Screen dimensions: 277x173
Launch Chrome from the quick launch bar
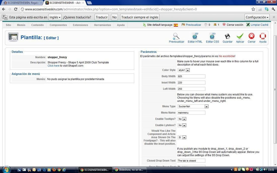(59, 170)
